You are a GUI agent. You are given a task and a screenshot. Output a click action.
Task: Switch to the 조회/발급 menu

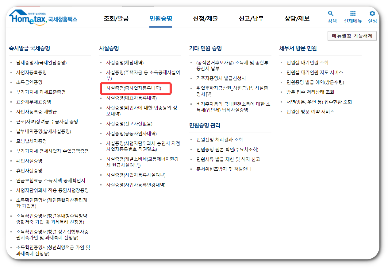point(117,18)
